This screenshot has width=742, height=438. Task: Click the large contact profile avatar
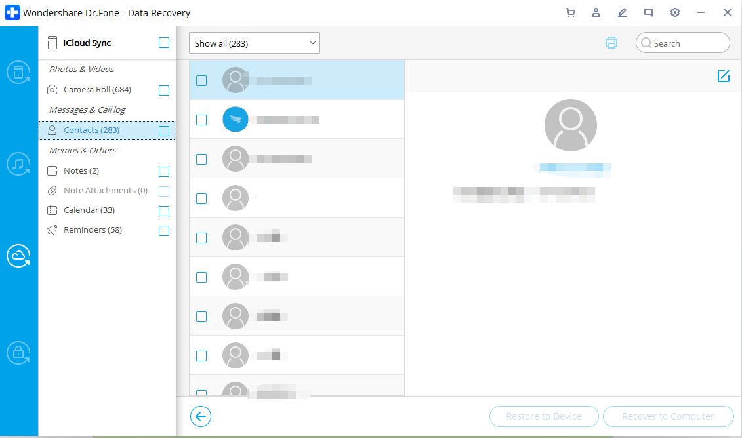(x=570, y=125)
